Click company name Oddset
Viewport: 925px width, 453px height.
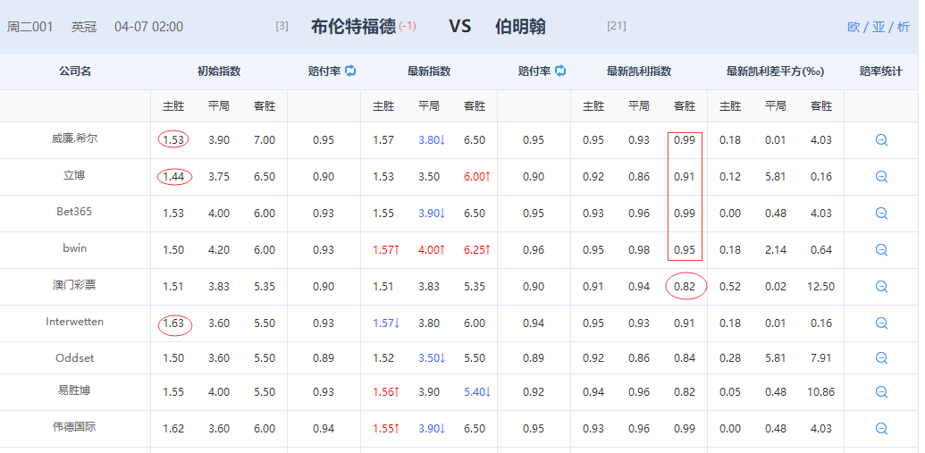pyautogui.click(x=74, y=358)
